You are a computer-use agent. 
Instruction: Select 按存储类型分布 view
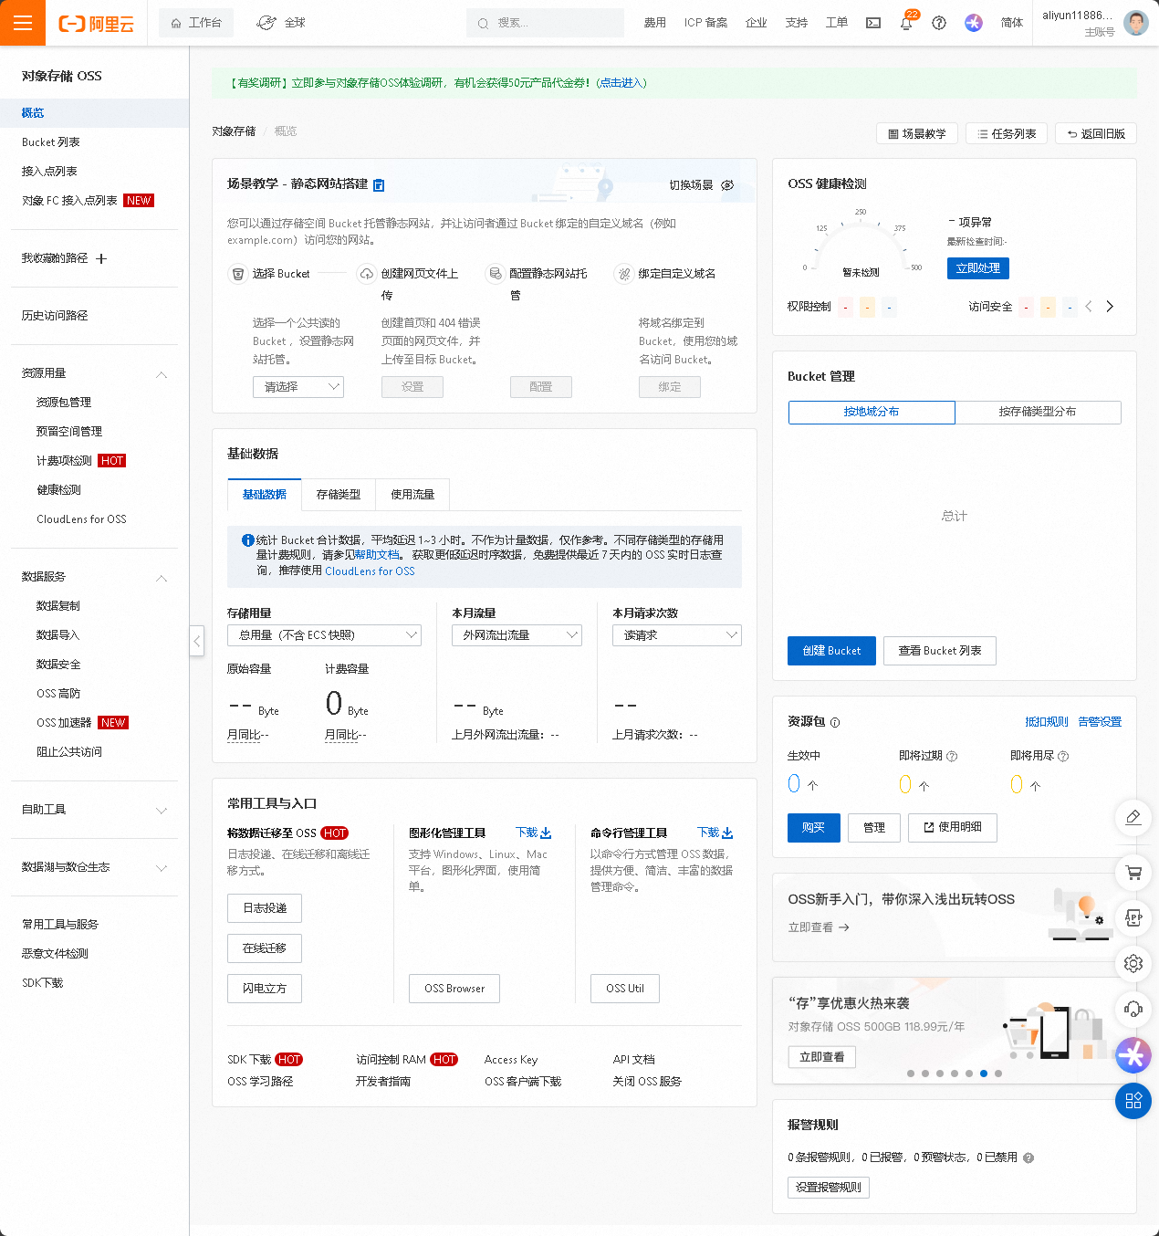1038,413
